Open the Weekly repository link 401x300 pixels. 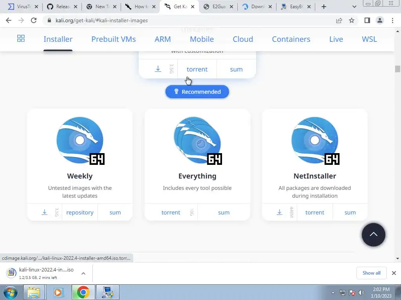(80, 212)
